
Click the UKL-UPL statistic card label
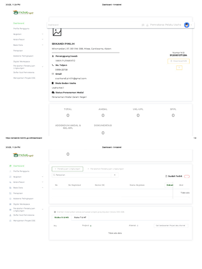138,109
